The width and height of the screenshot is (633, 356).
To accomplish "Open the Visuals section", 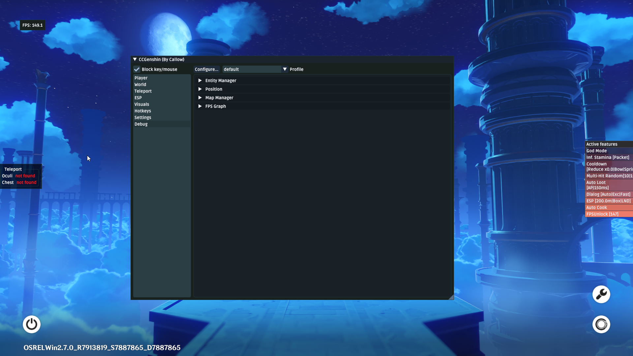I will click(162, 104).
